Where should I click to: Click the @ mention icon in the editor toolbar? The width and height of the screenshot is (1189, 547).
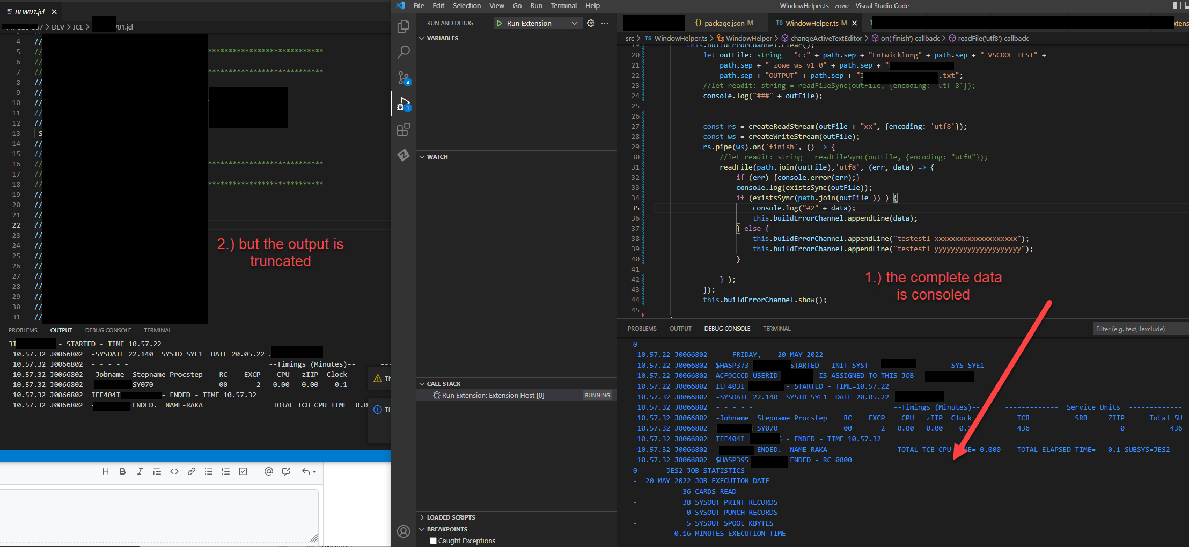pyautogui.click(x=269, y=471)
